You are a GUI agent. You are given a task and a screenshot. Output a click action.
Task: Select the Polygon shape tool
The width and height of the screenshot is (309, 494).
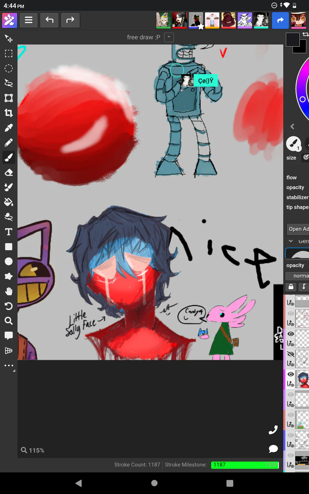[x=9, y=276]
